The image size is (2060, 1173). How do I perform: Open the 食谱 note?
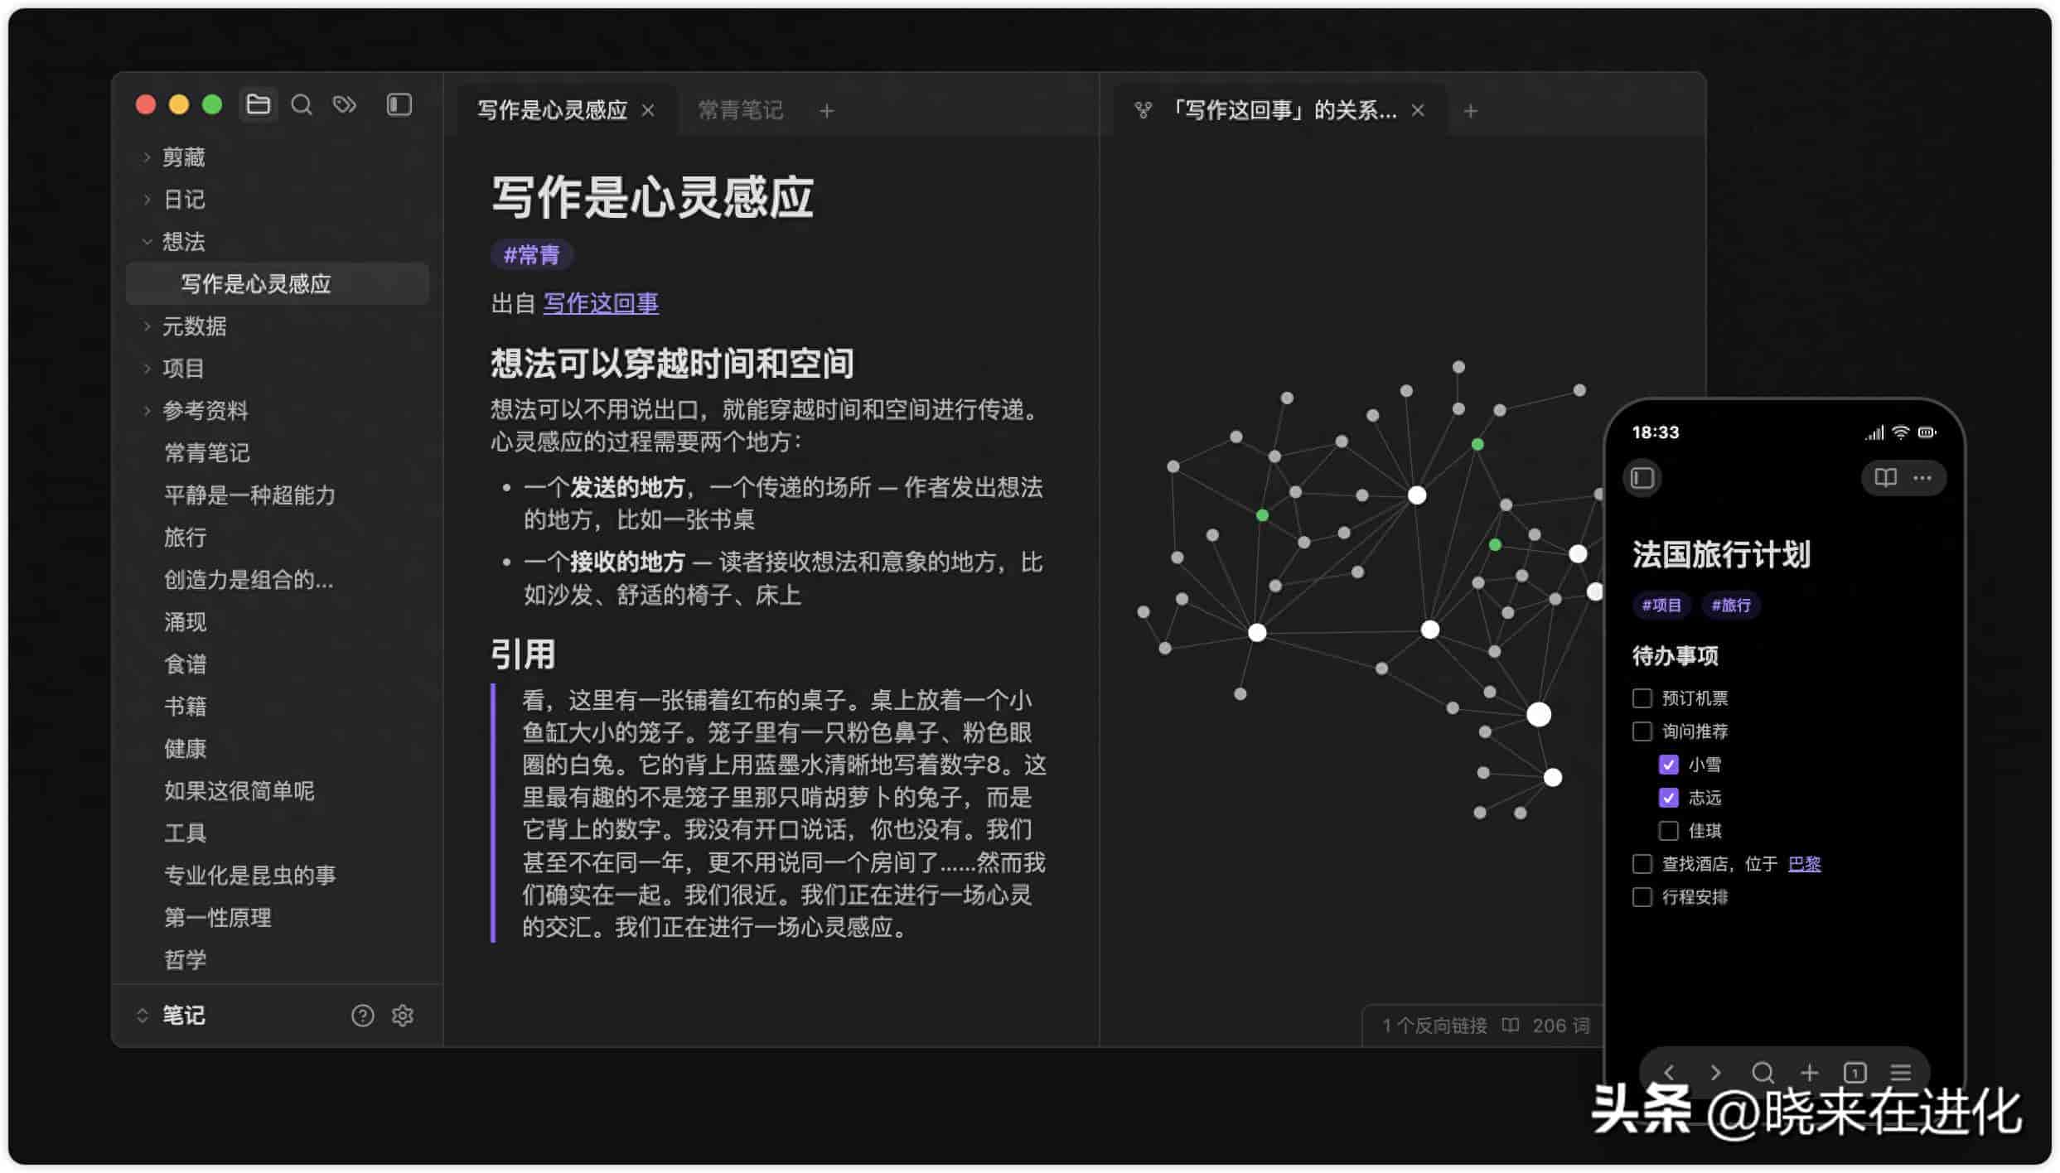185,664
